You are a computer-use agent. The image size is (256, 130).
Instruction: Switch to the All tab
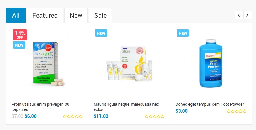[x=16, y=15]
